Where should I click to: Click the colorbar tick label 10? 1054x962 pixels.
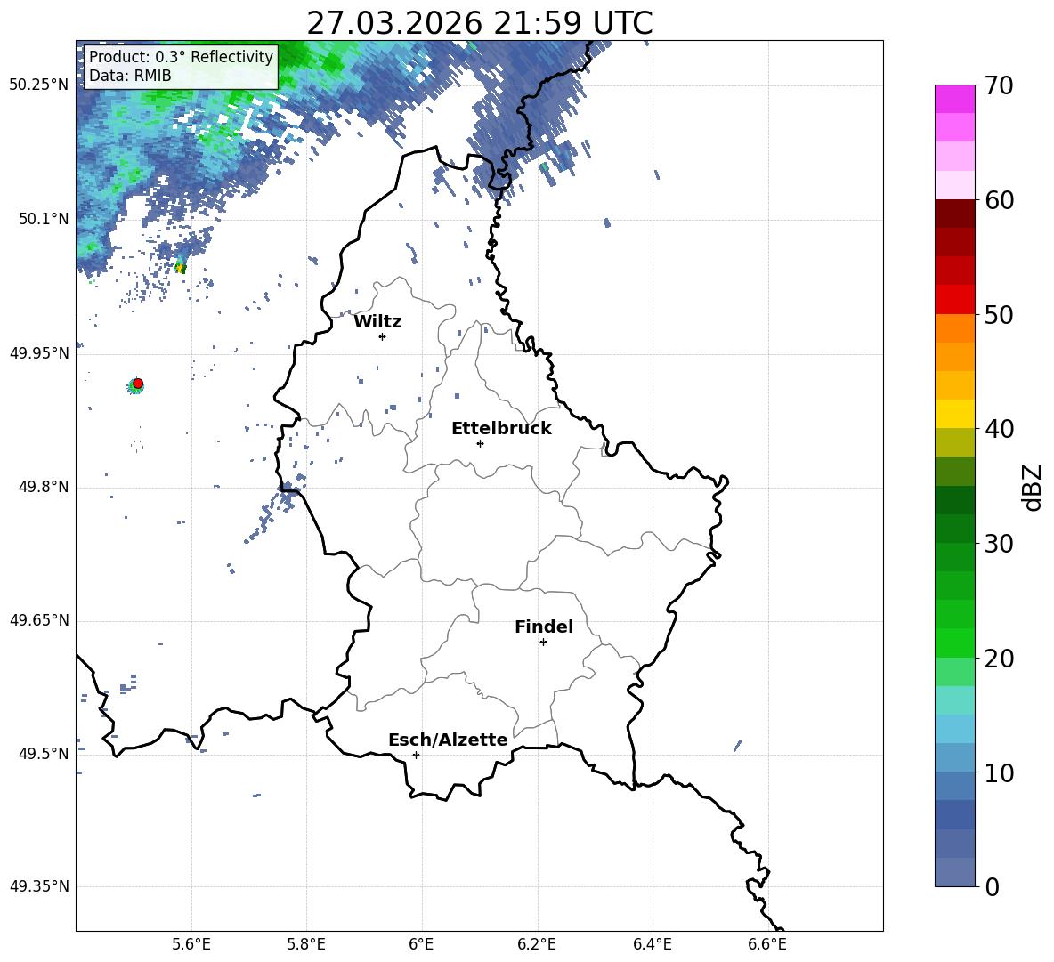coord(999,772)
